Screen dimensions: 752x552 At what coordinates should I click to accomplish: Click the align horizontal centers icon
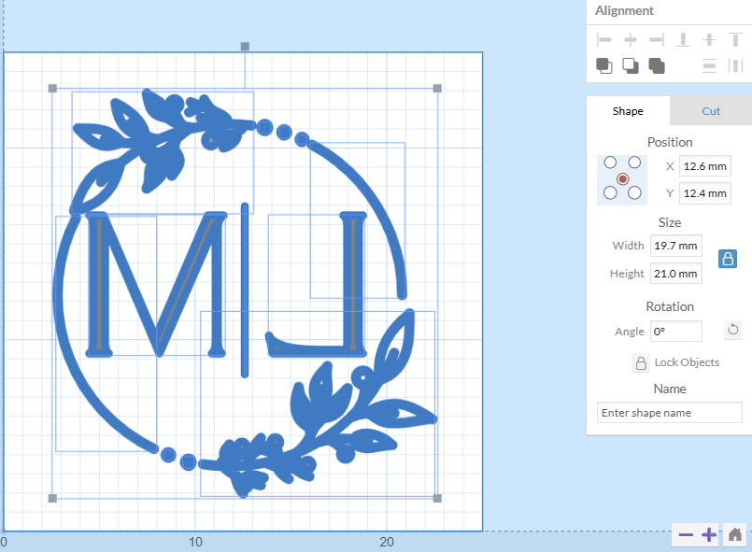[631, 39]
